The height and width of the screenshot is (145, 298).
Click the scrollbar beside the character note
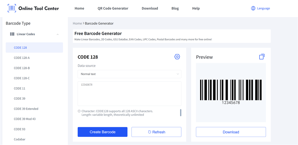[x=181, y=113]
